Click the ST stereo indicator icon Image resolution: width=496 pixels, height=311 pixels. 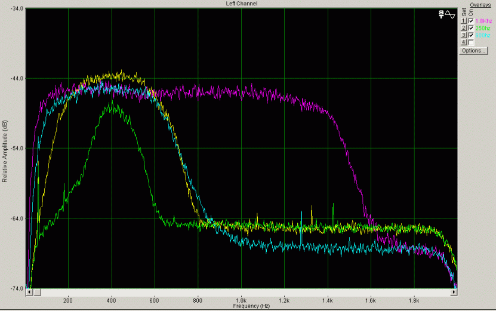pyautogui.click(x=442, y=13)
